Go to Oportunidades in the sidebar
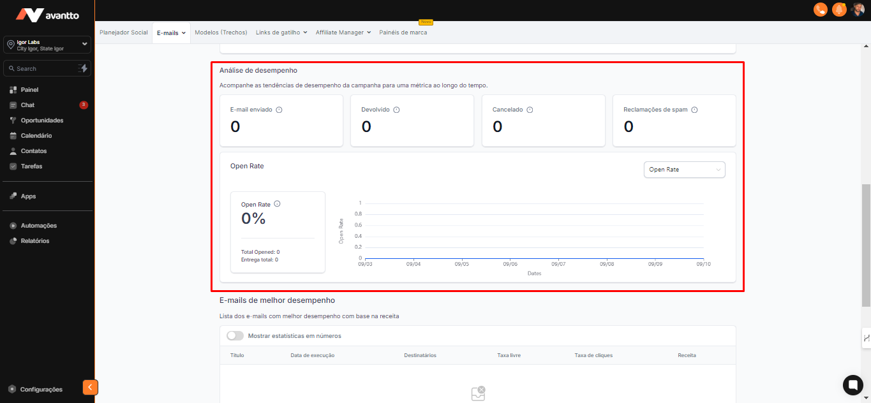Image resolution: width=871 pixels, height=403 pixels. [x=42, y=121]
